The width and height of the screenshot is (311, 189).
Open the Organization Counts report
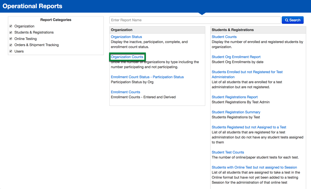coord(127,57)
